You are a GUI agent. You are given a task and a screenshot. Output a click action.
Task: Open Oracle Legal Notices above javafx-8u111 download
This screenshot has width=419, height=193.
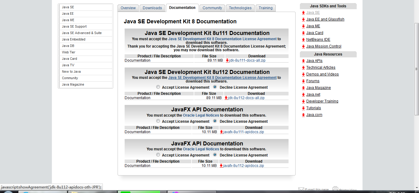[x=201, y=115]
